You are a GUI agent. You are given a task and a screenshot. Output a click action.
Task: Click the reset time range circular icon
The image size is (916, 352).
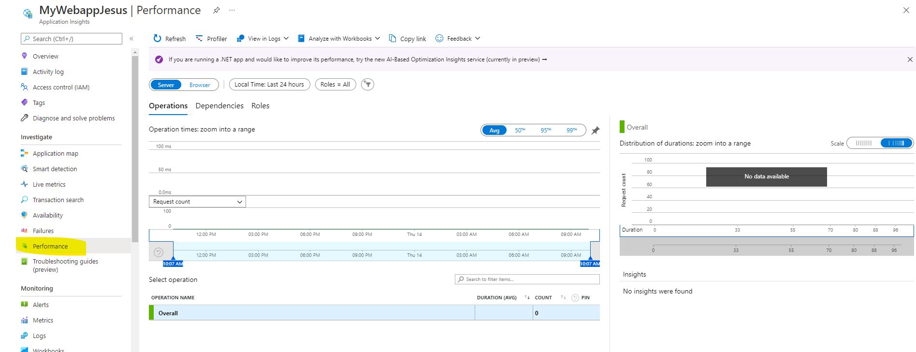click(159, 252)
